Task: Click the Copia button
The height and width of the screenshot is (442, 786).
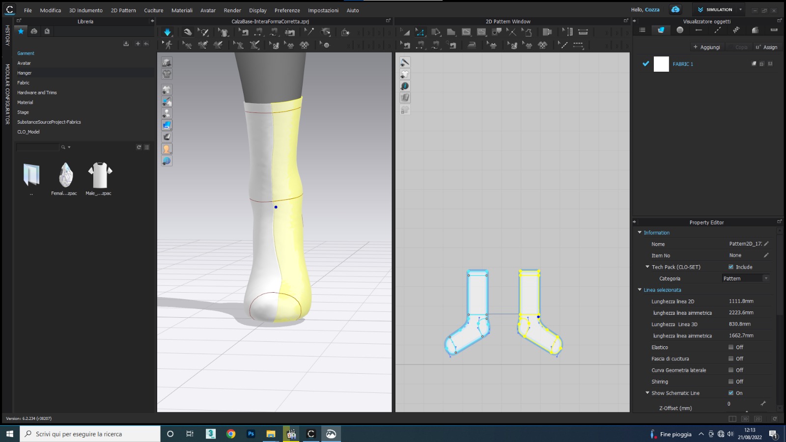Action: coord(738,47)
